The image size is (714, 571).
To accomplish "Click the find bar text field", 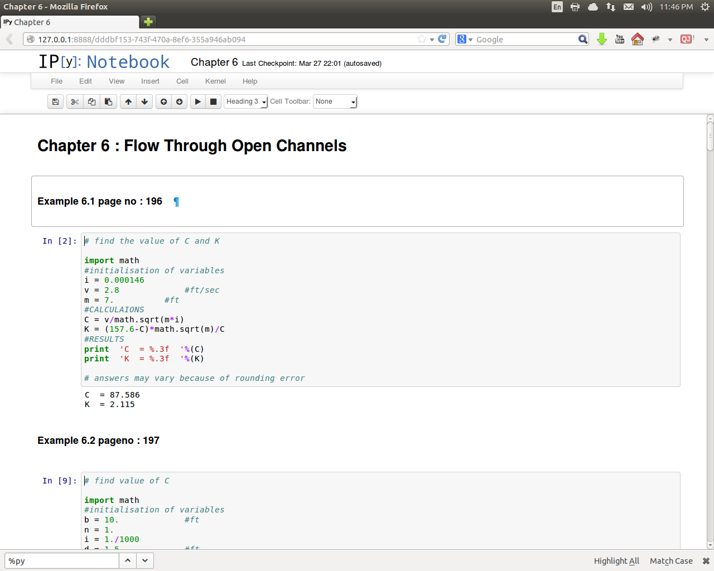I will (x=61, y=561).
